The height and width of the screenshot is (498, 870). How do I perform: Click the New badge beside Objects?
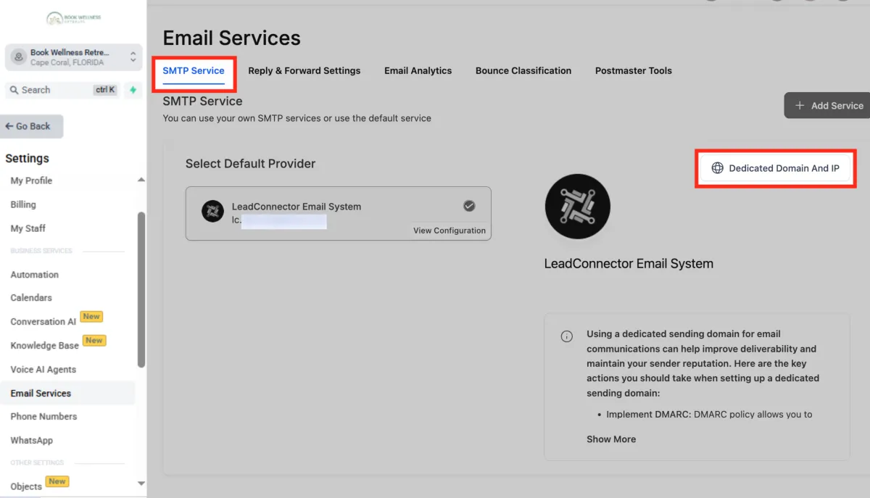click(57, 481)
